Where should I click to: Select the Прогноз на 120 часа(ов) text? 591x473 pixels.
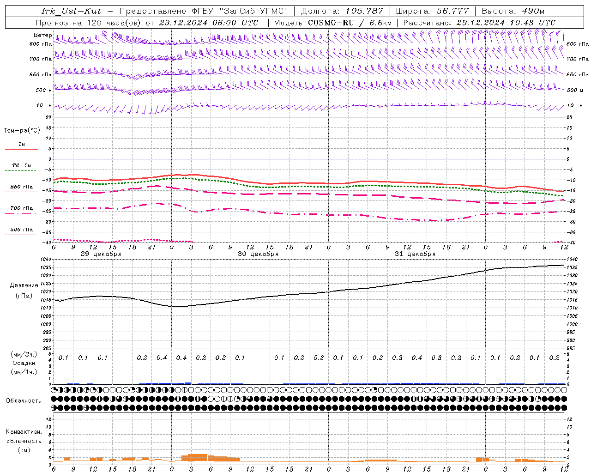[89, 23]
